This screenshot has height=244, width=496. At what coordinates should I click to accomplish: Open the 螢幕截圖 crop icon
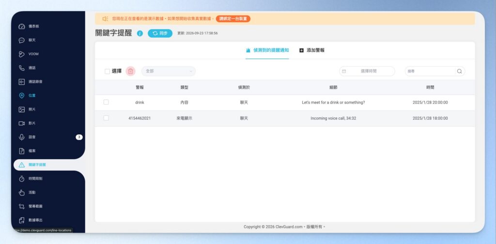pyautogui.click(x=21, y=206)
